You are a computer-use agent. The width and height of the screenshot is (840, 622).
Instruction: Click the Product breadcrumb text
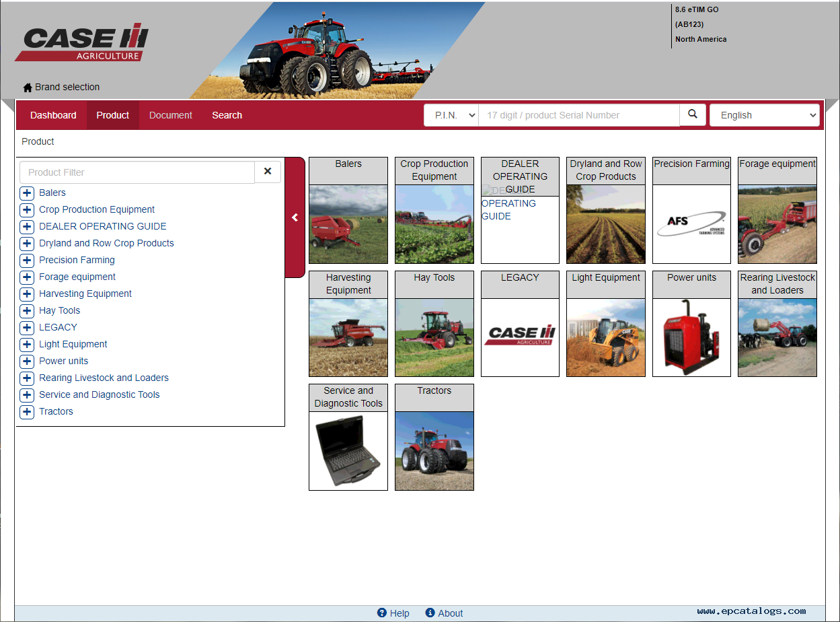[38, 141]
